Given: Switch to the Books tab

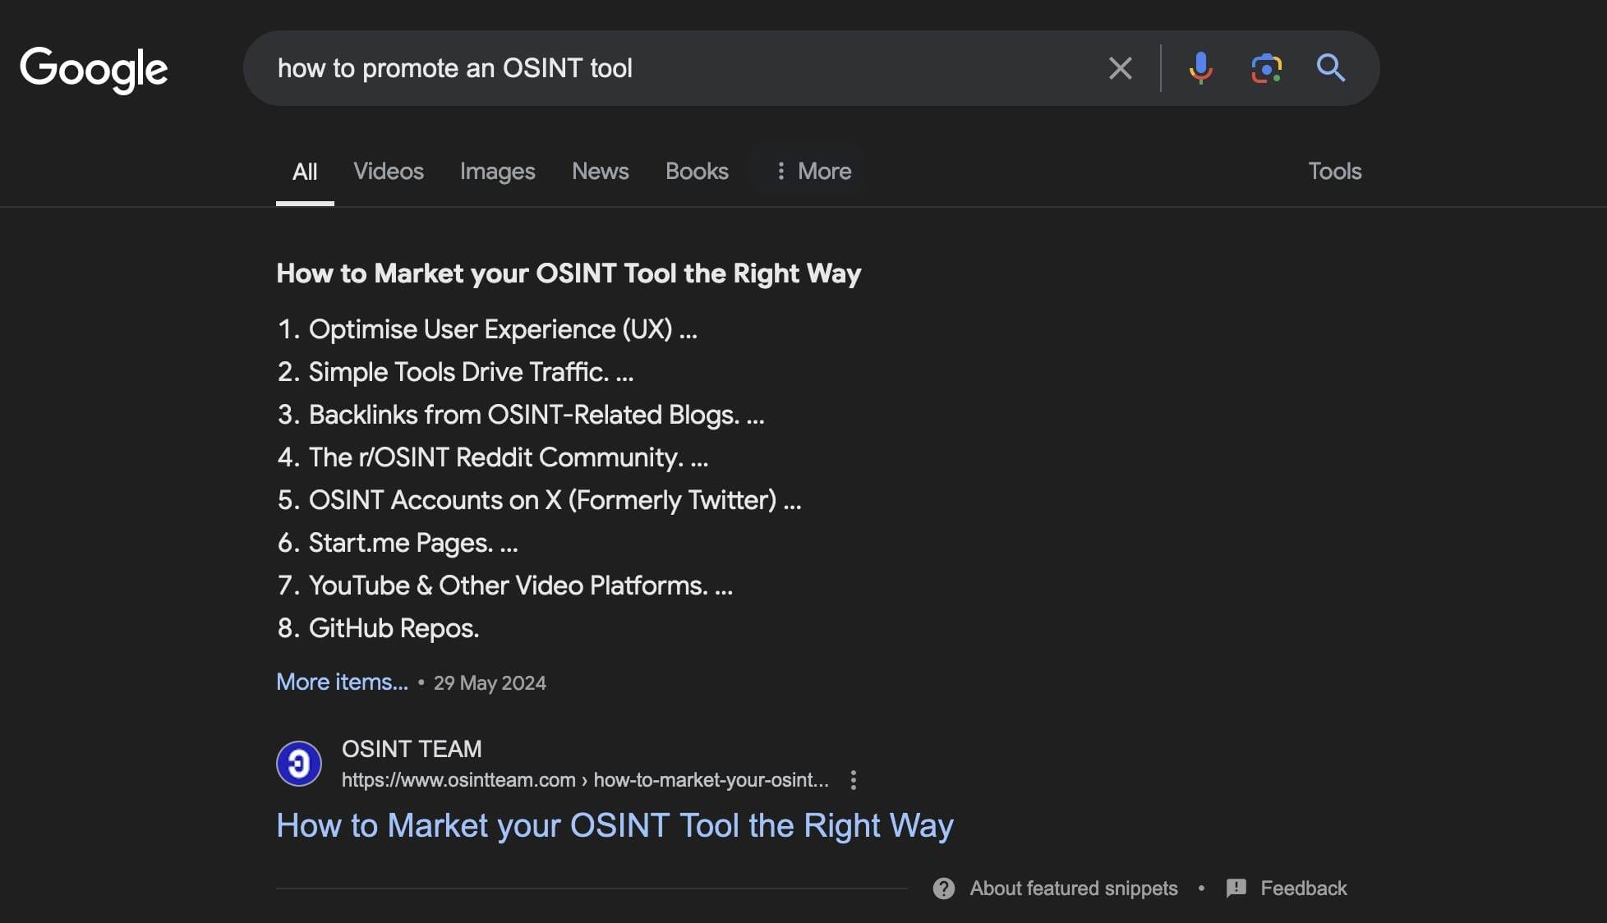Looking at the screenshot, I should coord(697,171).
